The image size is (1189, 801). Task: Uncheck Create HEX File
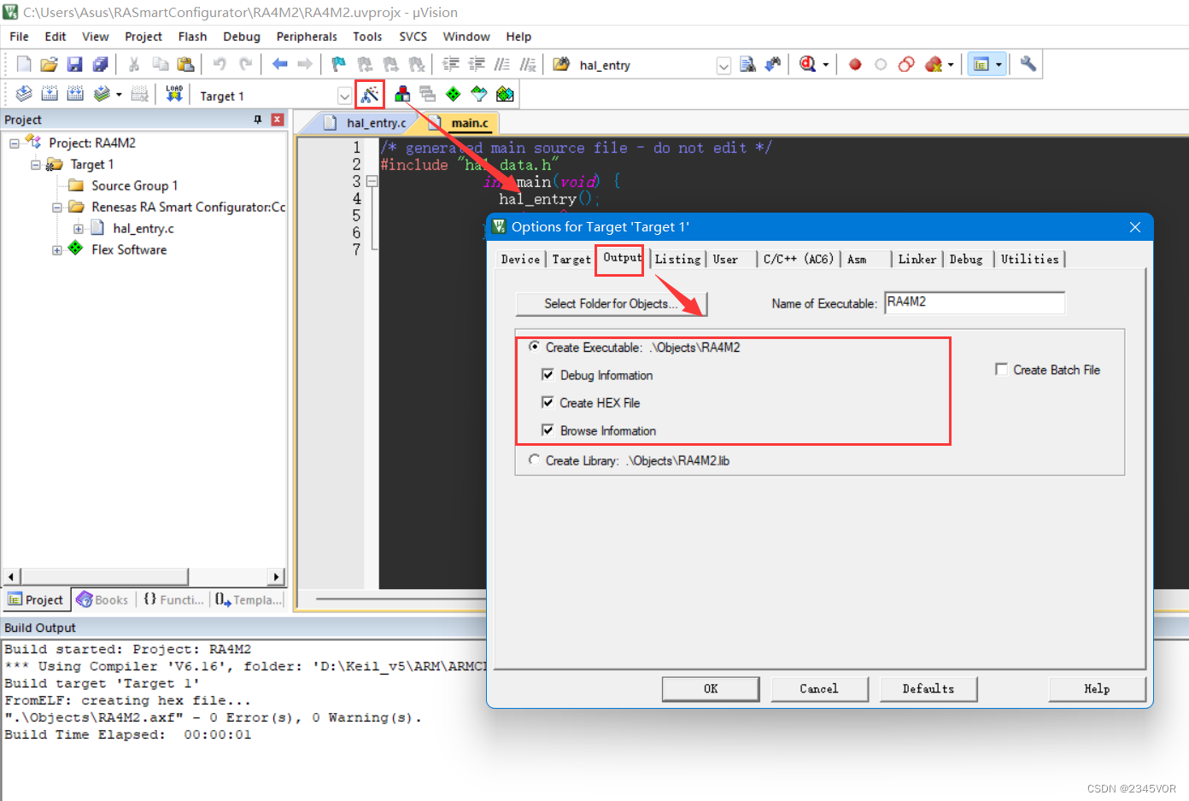tap(548, 402)
